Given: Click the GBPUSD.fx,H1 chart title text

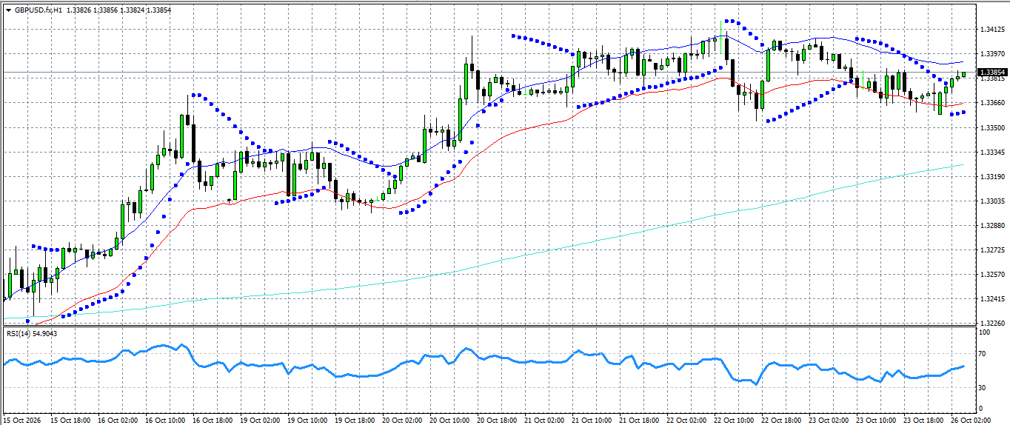Looking at the screenshot, I should 39,10.
